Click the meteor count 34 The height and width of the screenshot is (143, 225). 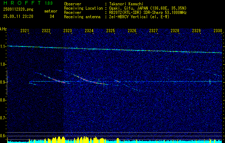tap(52, 16)
